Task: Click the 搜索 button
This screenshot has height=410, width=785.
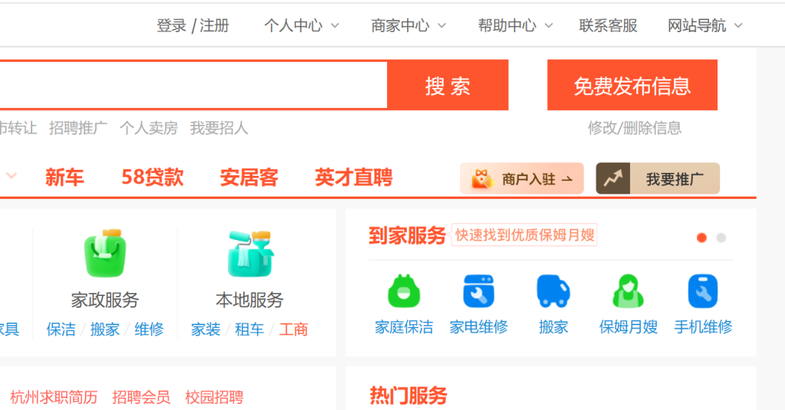Action: click(x=448, y=85)
